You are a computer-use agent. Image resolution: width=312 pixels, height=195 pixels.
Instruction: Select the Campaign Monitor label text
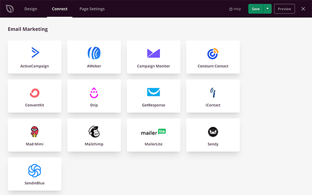[153, 66]
